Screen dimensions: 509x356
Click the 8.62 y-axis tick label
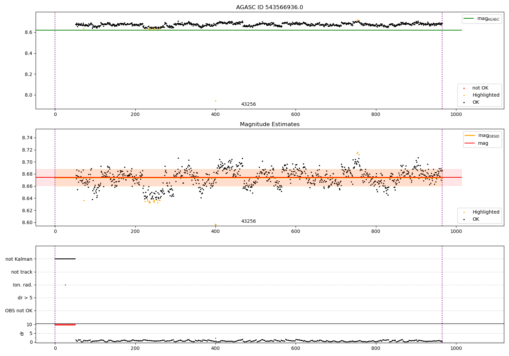pos(27,211)
